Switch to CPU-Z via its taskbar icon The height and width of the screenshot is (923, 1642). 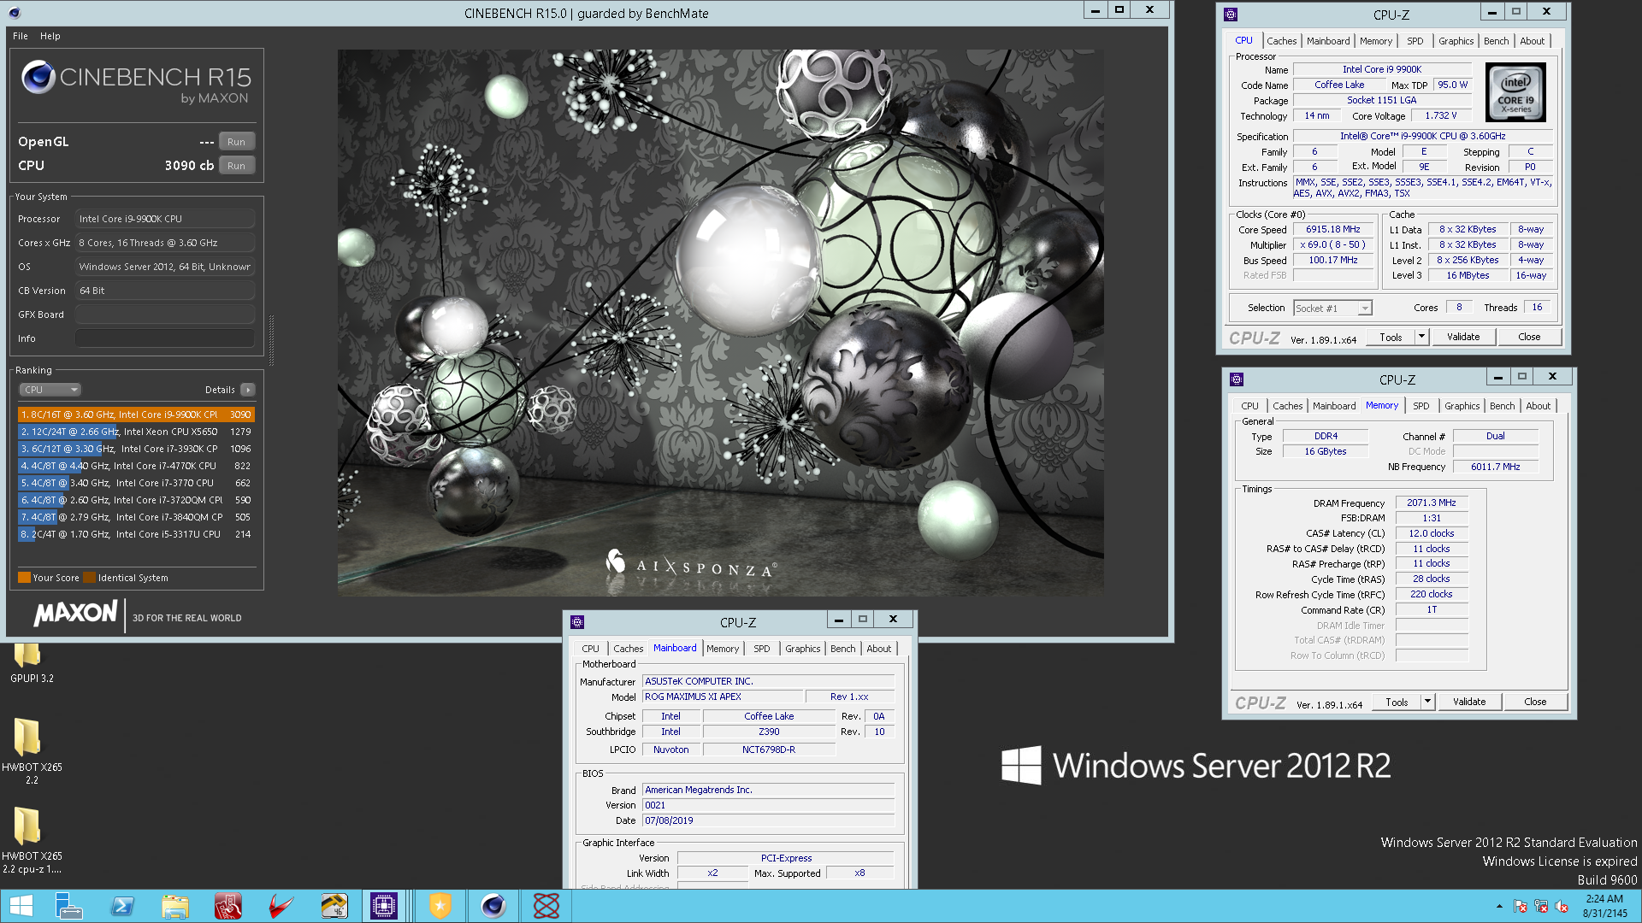click(x=384, y=906)
